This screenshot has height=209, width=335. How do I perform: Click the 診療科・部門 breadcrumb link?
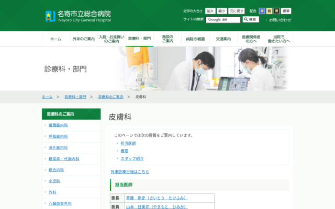coord(75,97)
